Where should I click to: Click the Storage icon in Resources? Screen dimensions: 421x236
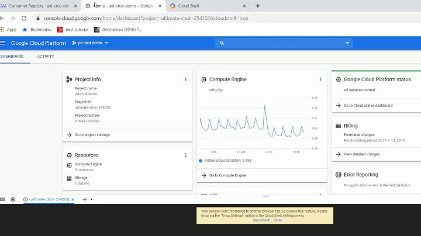[69, 179]
